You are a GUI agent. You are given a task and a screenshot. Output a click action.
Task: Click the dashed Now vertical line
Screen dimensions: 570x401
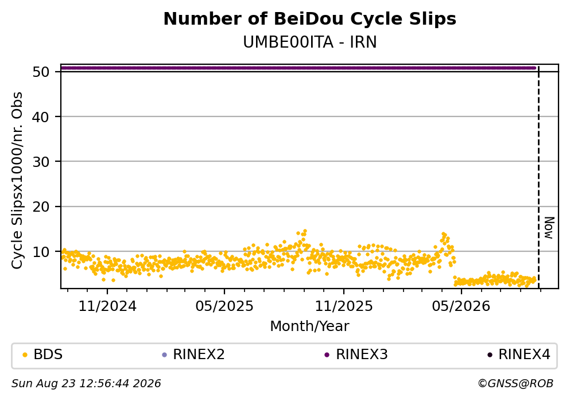[x=538, y=177]
